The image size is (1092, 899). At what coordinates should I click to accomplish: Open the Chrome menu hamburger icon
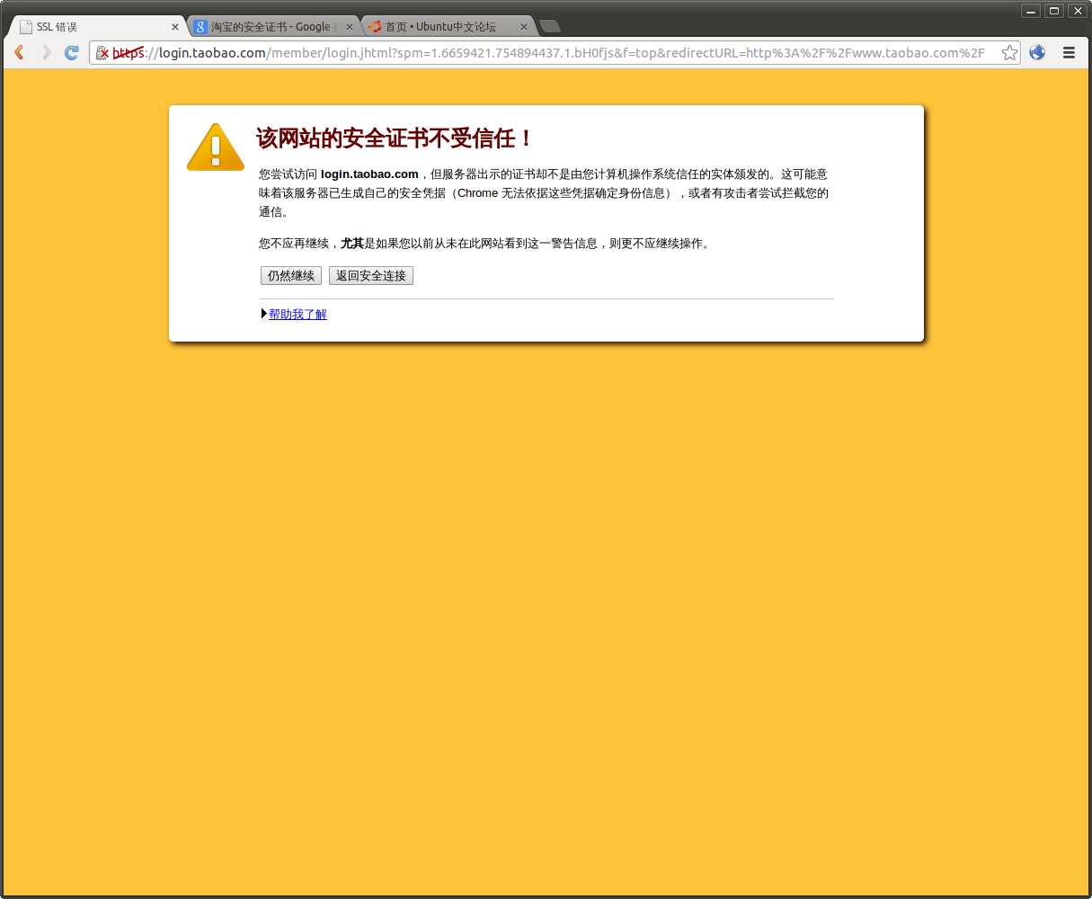[x=1069, y=53]
